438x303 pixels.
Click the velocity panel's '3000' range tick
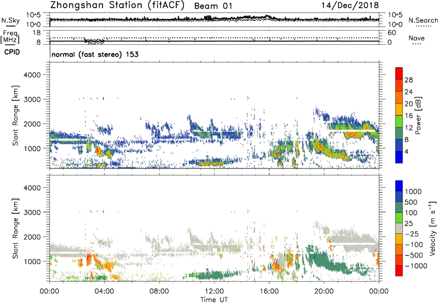(x=32, y=212)
